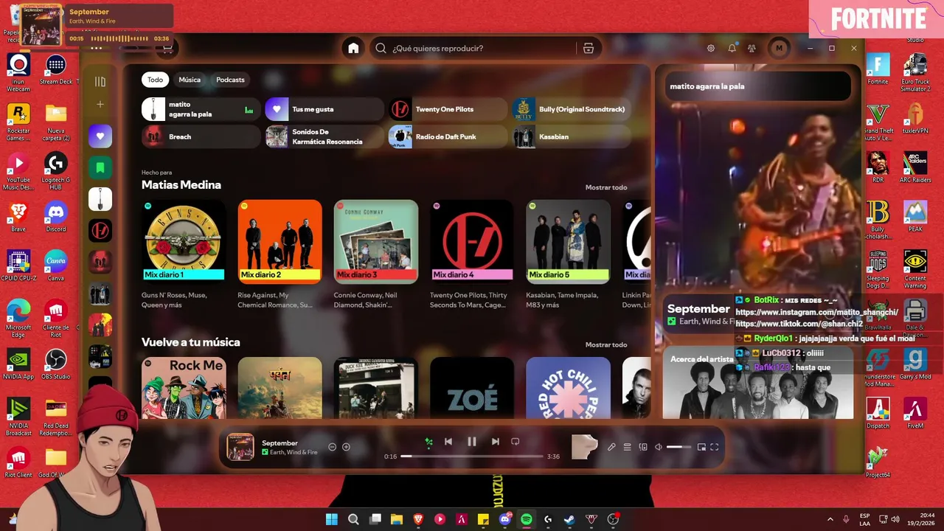
Task: Open the M profile avatar menu
Action: point(779,48)
